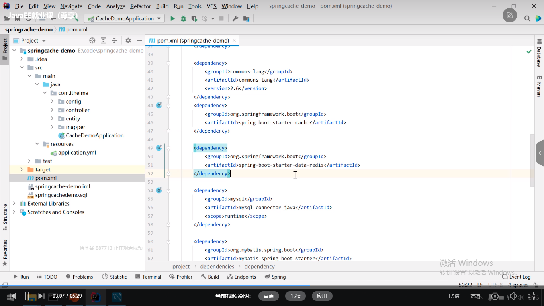Start the Debug bug icon
This screenshot has width=544, height=306.
(x=183, y=18)
